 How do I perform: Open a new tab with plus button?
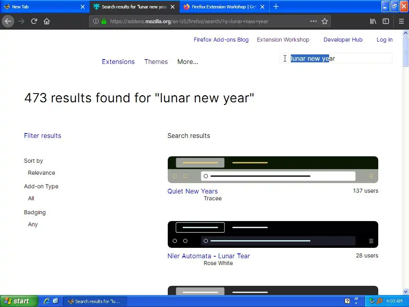276,6
